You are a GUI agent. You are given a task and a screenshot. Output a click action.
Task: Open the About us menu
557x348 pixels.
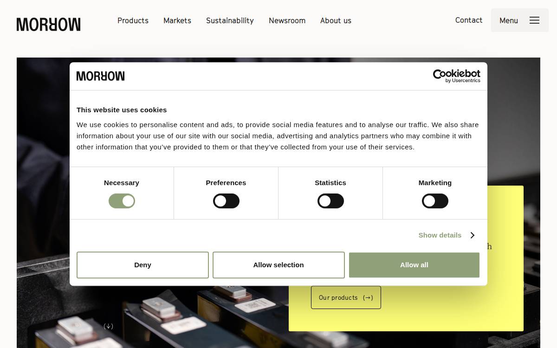(336, 20)
